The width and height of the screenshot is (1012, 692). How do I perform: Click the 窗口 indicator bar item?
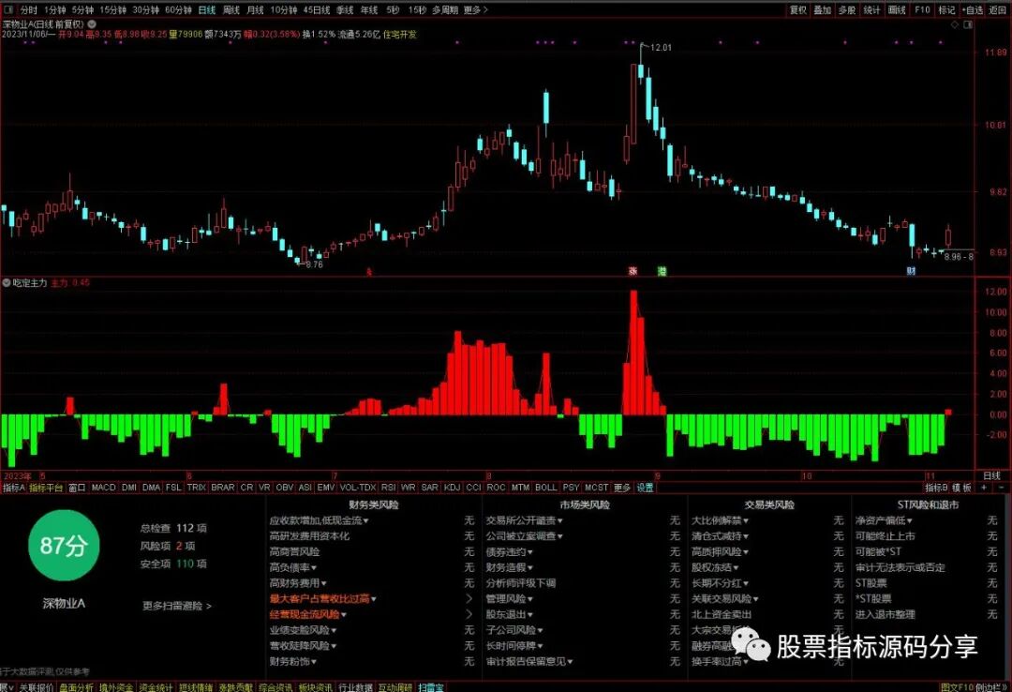(77, 488)
